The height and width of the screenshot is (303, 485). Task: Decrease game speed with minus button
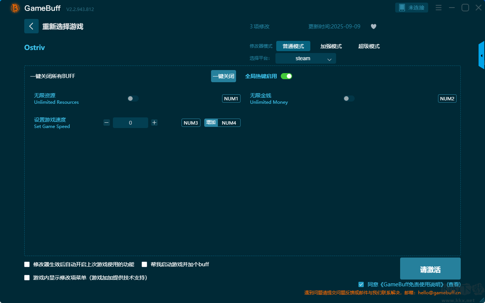pyautogui.click(x=106, y=123)
